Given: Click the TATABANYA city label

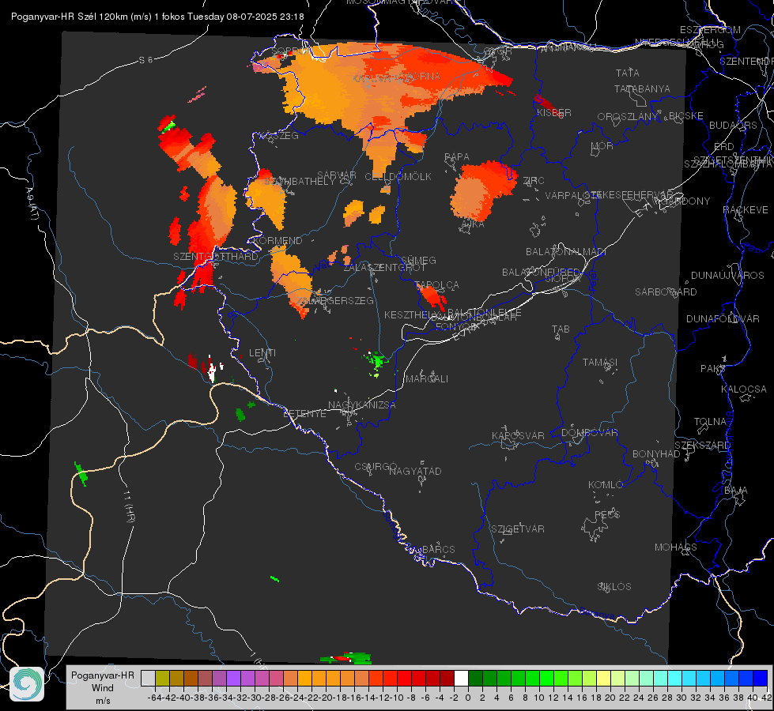Looking at the screenshot, I should (642, 88).
